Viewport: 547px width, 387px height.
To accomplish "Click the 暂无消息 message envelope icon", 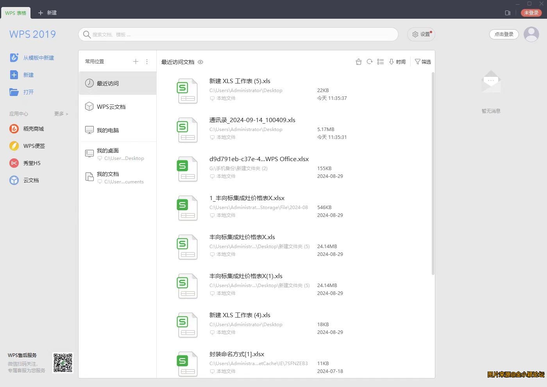I will tap(491, 82).
